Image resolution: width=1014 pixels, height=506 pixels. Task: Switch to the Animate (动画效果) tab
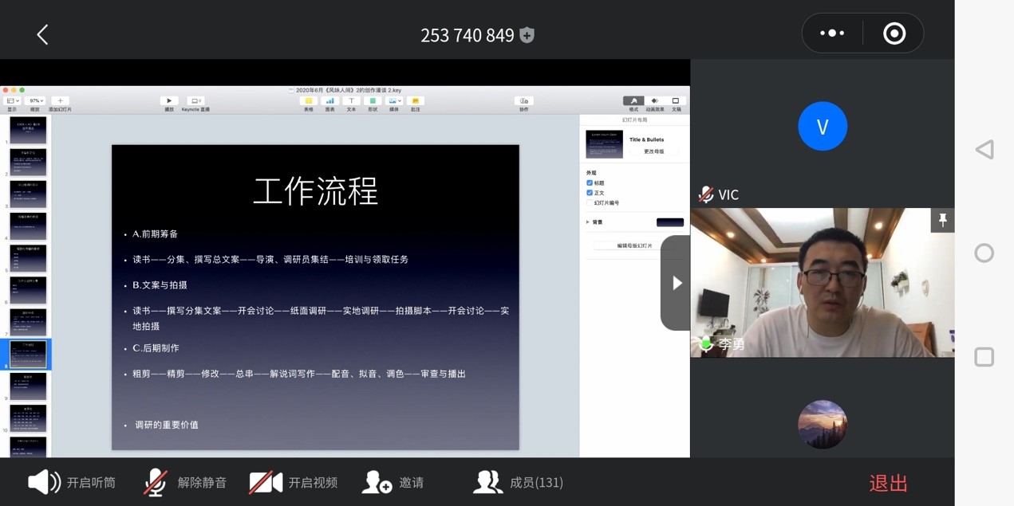pyautogui.click(x=655, y=101)
